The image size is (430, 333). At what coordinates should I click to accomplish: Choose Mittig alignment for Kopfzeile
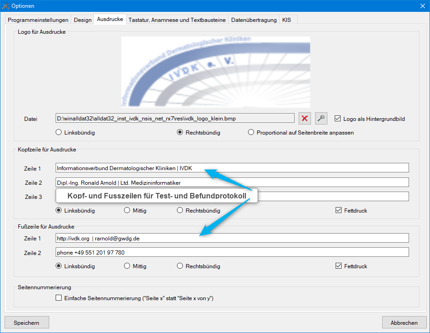(127, 210)
